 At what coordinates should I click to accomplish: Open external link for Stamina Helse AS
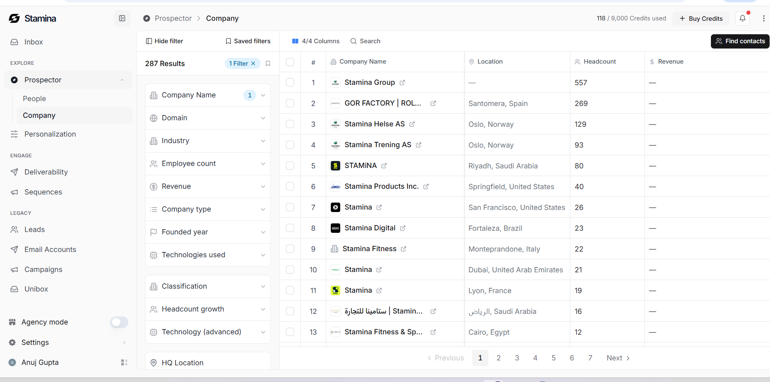coord(412,124)
